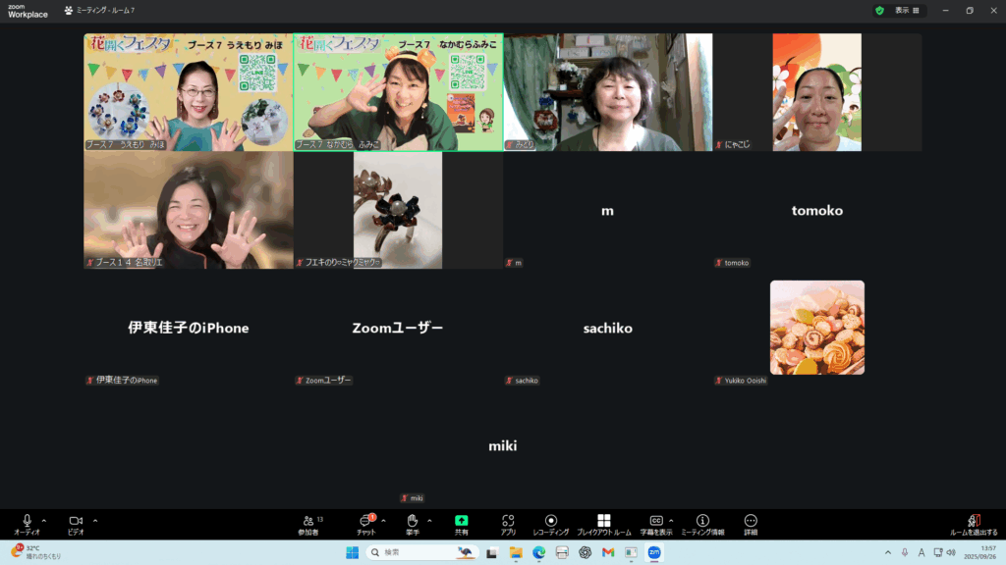Open the 詳細 more options icon
Image resolution: width=1006 pixels, height=565 pixels.
point(751,524)
